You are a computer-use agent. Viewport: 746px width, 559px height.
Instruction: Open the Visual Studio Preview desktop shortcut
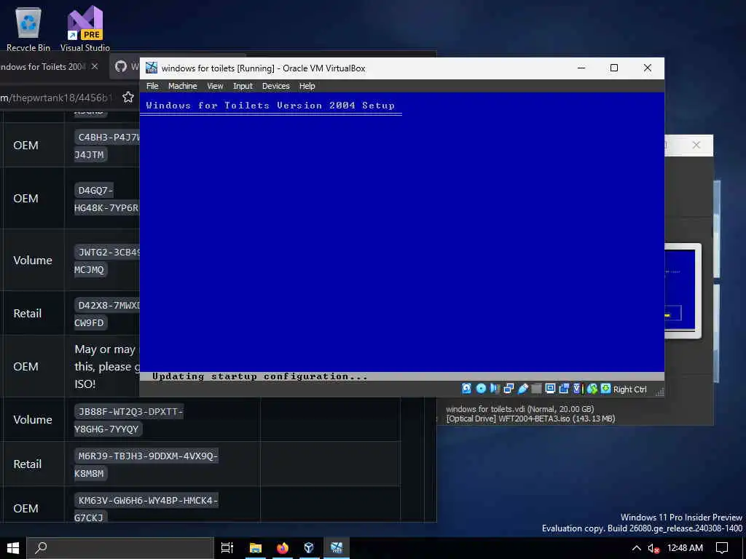85,28
